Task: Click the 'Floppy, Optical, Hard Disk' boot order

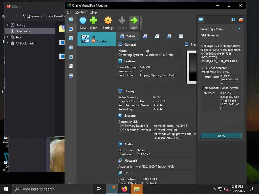Action: coord(157,75)
